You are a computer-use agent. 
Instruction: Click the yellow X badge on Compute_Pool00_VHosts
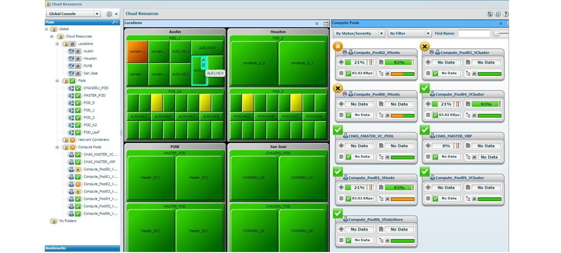tap(338, 88)
